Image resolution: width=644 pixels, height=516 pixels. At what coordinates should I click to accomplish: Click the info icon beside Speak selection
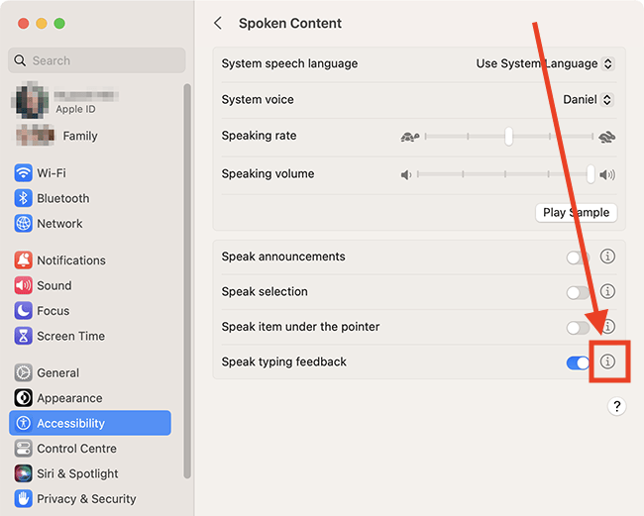pos(607,291)
